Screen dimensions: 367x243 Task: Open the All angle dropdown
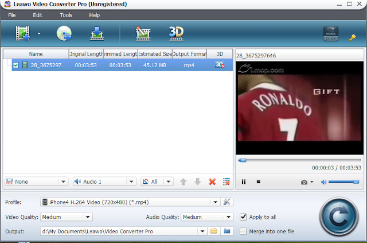157,182
